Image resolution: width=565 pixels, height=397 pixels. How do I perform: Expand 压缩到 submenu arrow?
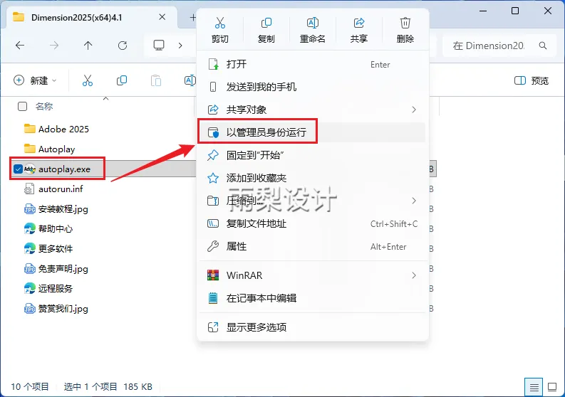pos(414,201)
